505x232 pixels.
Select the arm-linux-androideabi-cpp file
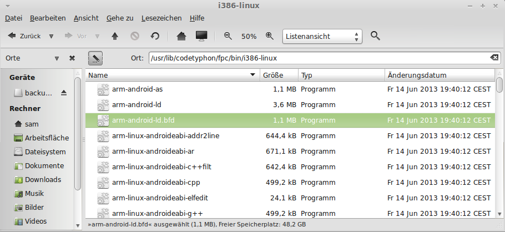point(290,183)
